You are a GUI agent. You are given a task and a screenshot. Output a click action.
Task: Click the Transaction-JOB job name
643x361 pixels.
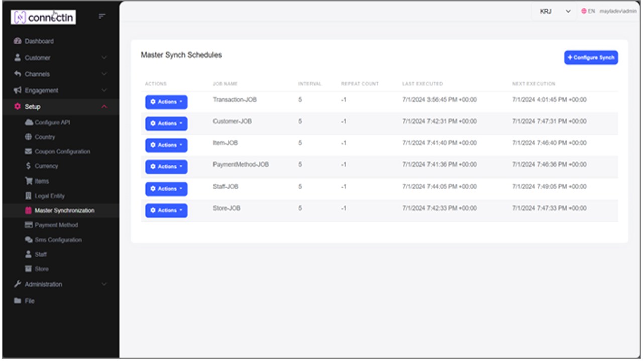tap(235, 100)
